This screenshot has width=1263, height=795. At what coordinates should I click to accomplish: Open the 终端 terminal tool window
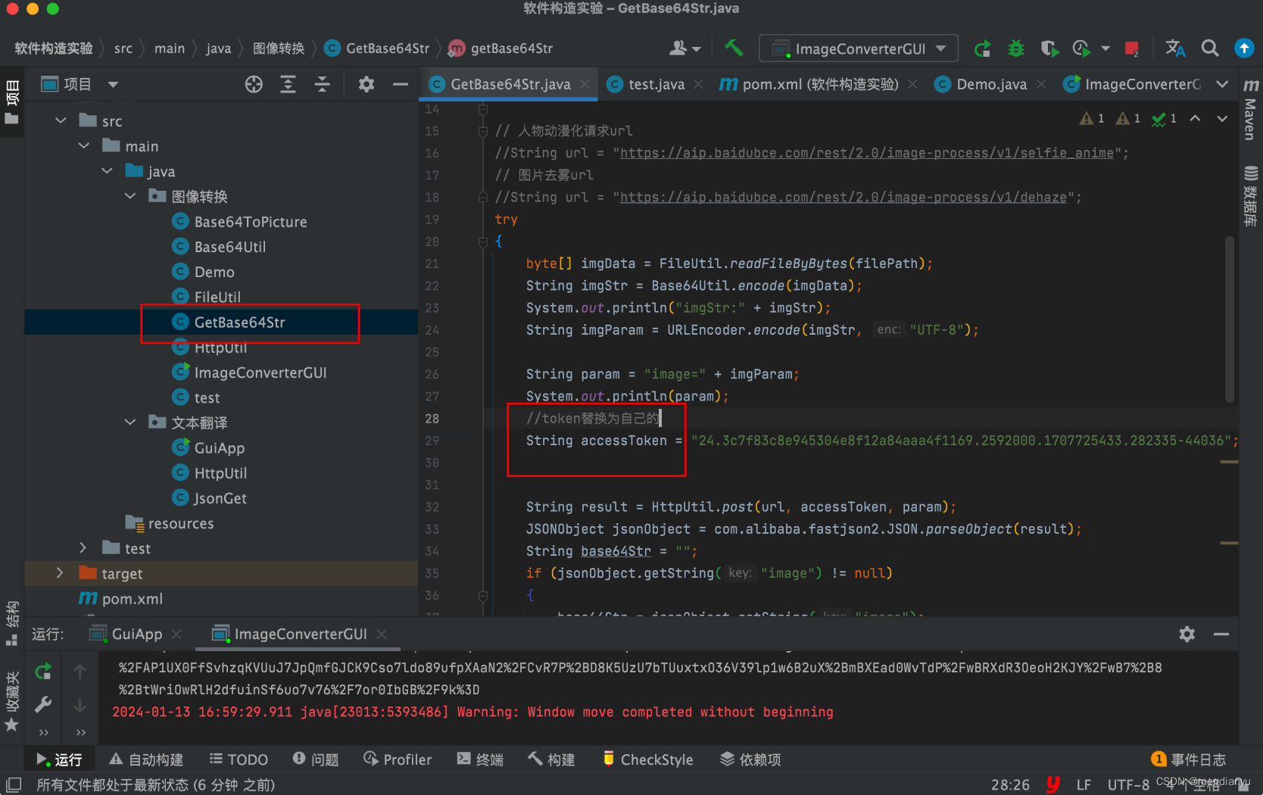coord(480,759)
